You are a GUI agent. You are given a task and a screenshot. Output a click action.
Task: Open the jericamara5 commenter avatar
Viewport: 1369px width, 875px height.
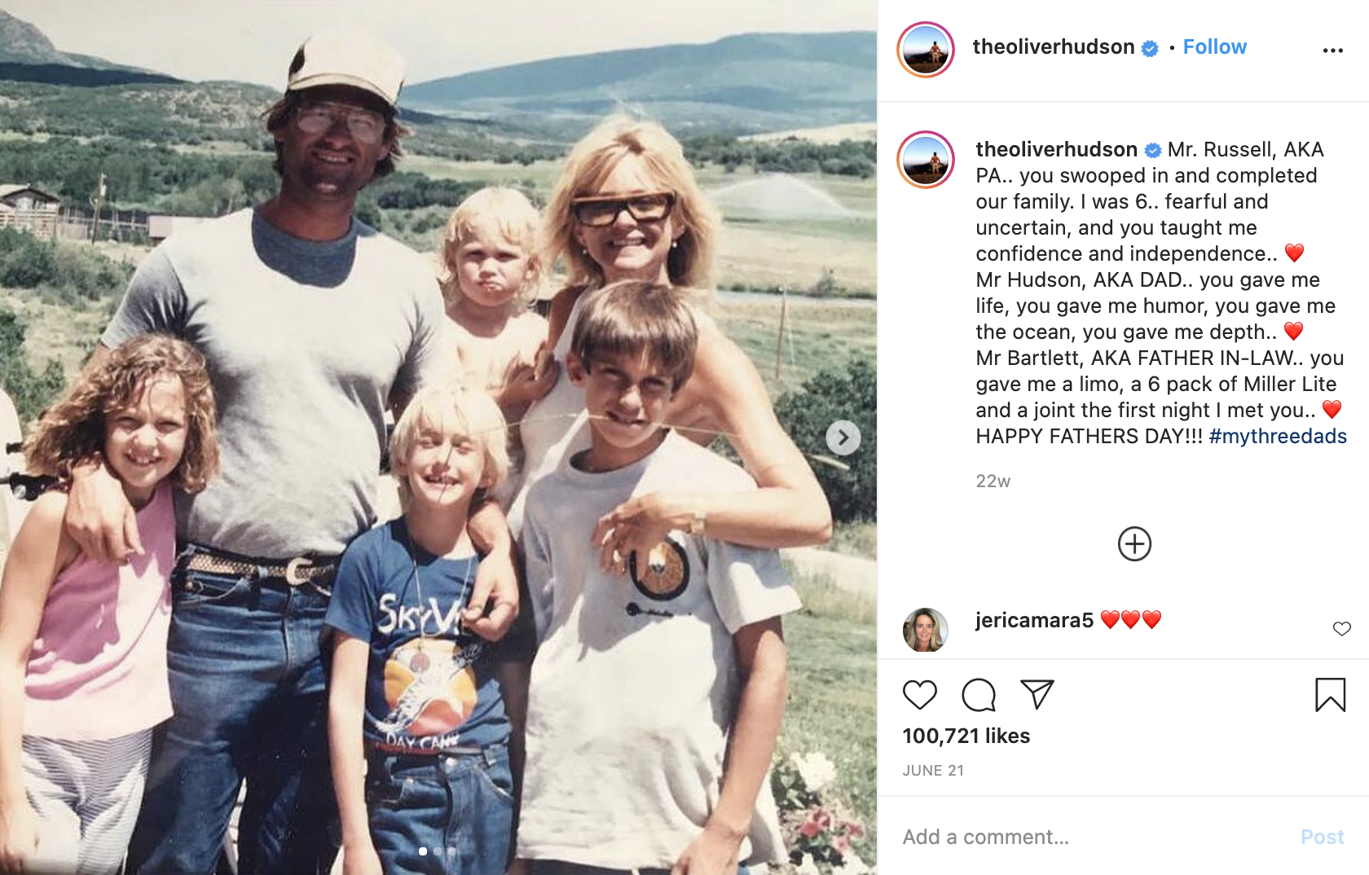coord(926,630)
